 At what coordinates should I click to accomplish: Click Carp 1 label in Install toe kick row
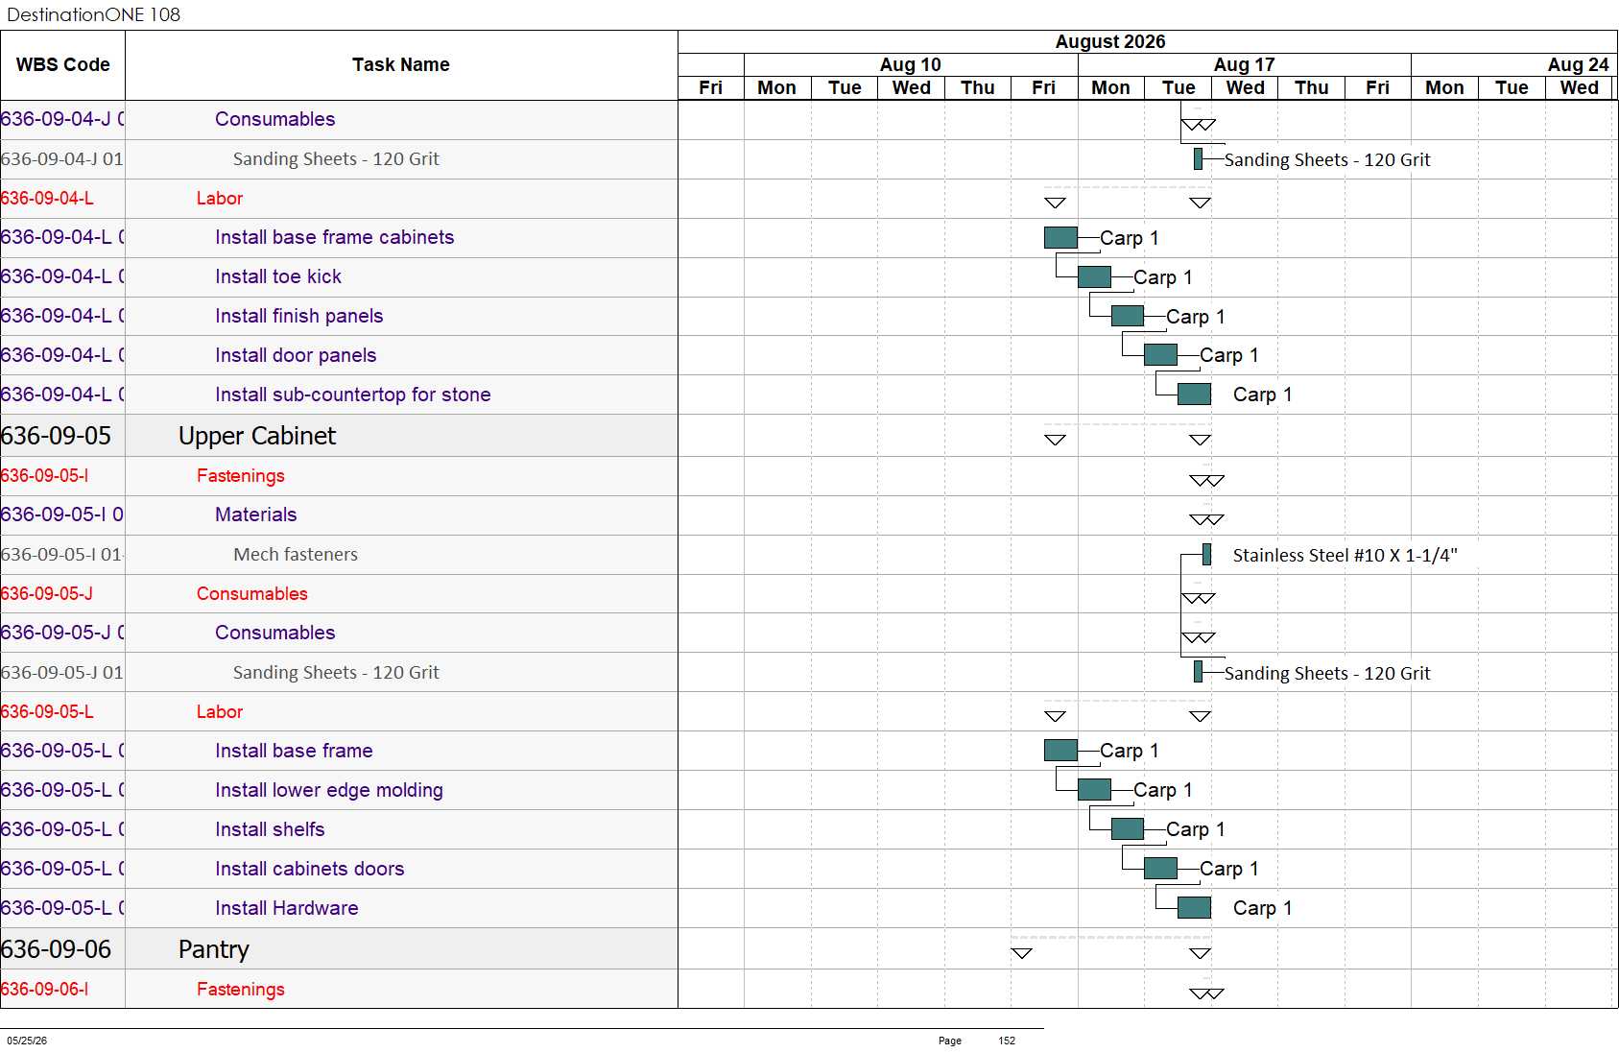(1163, 277)
